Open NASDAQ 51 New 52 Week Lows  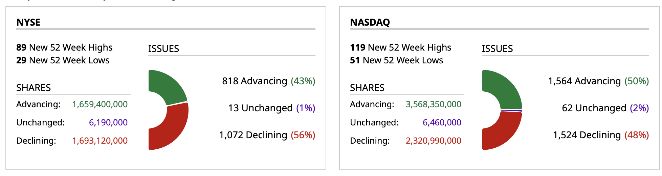pos(397,60)
